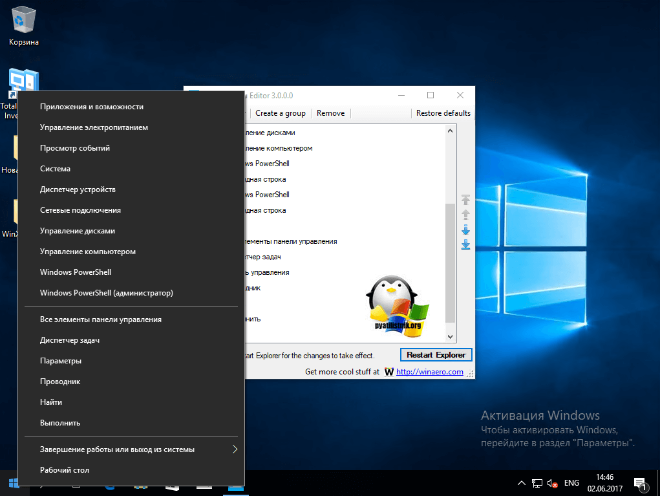Click the move-to-top arrow icon
This screenshot has height=496, width=660.
(x=465, y=200)
